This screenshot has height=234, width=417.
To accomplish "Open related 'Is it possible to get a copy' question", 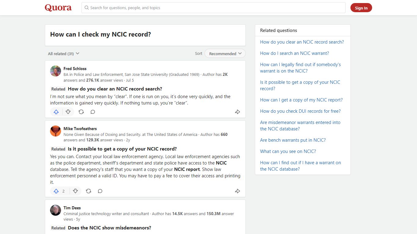I will 300,85.
